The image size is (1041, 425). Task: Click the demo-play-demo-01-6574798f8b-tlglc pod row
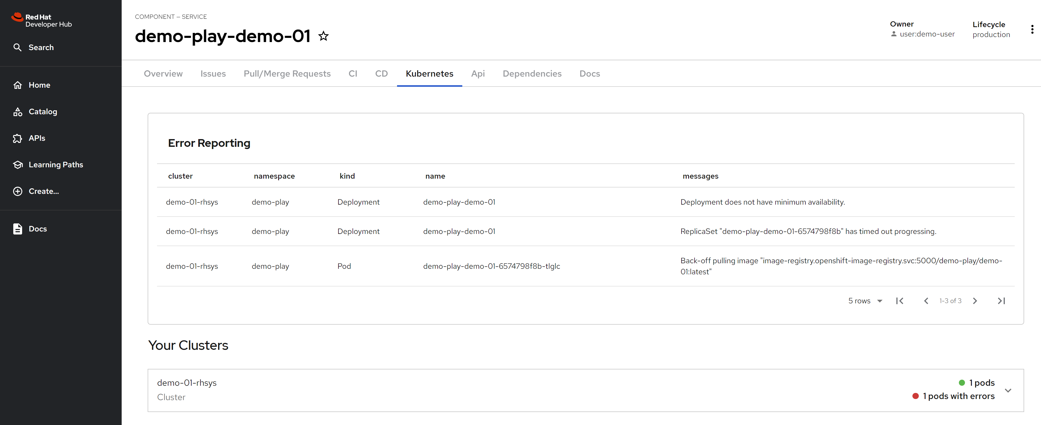coord(491,266)
